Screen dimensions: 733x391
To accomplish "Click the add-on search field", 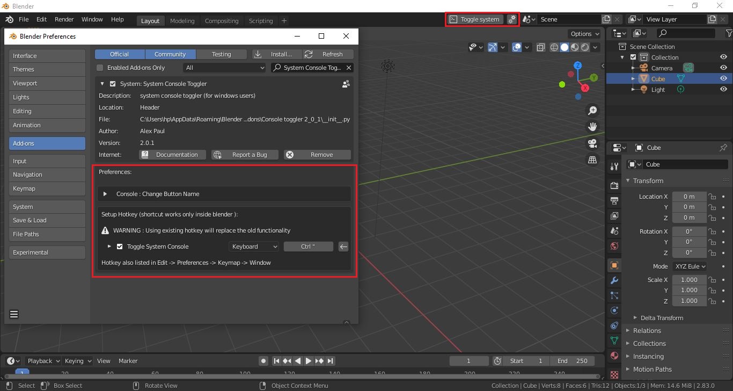I will coord(311,68).
